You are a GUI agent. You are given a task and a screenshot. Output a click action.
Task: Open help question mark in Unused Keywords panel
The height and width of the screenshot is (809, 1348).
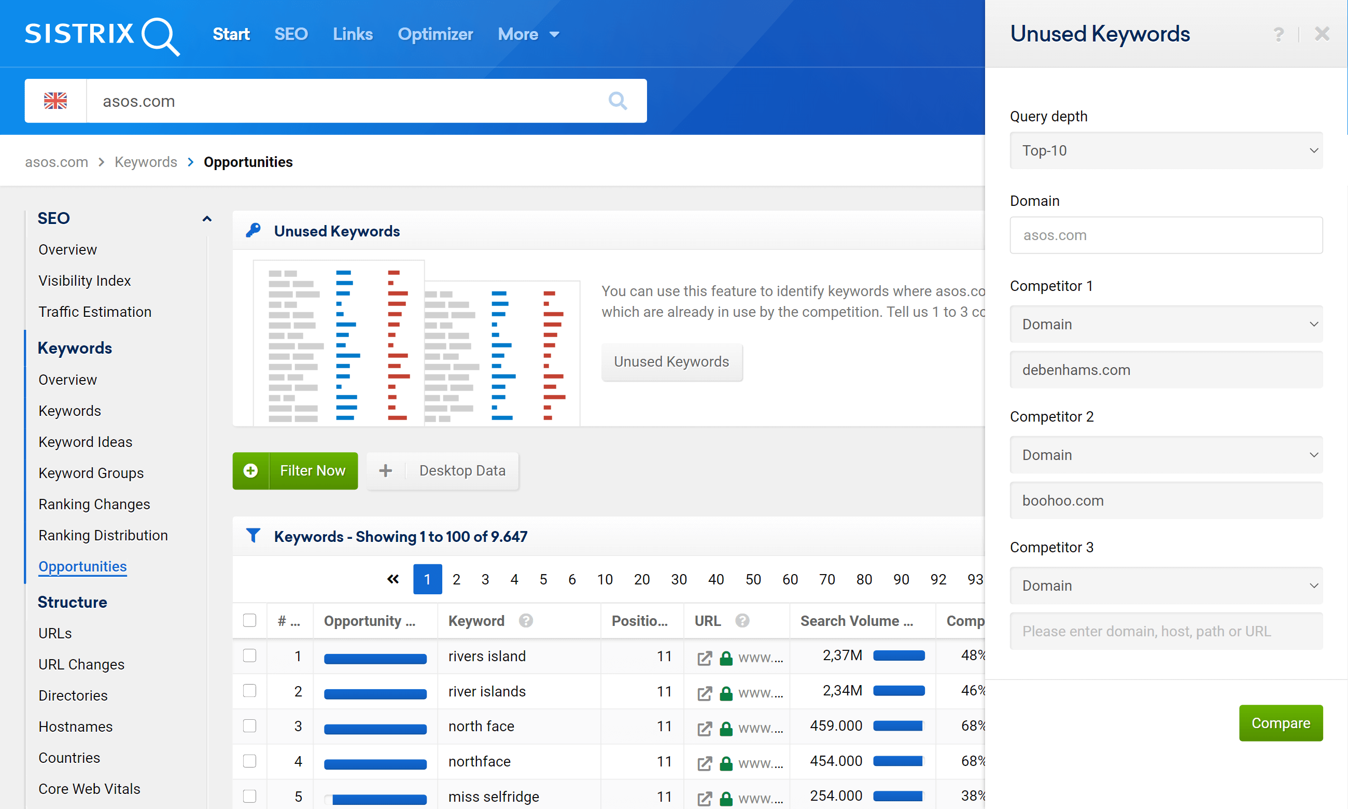pos(1278,34)
